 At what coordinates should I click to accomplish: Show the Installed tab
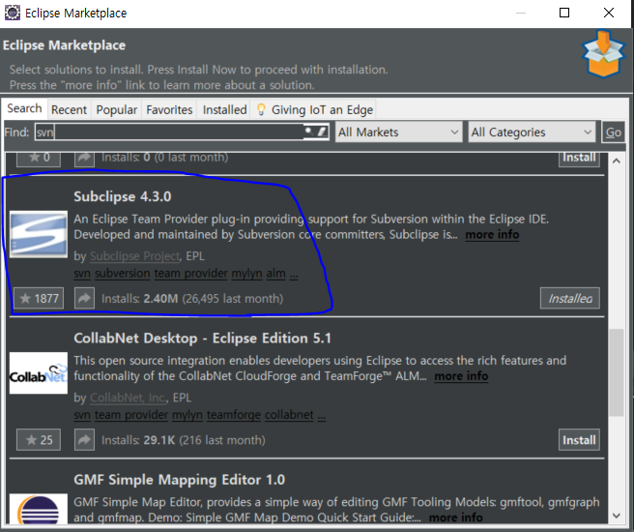click(x=225, y=109)
